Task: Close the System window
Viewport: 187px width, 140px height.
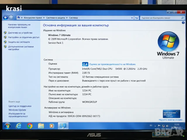Action: coord(181,12)
